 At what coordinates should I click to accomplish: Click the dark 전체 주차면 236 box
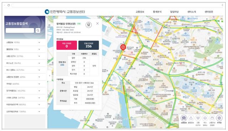[x=89, y=45]
